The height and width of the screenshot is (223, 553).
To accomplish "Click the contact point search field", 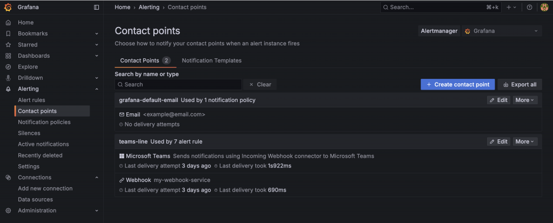I will (178, 85).
